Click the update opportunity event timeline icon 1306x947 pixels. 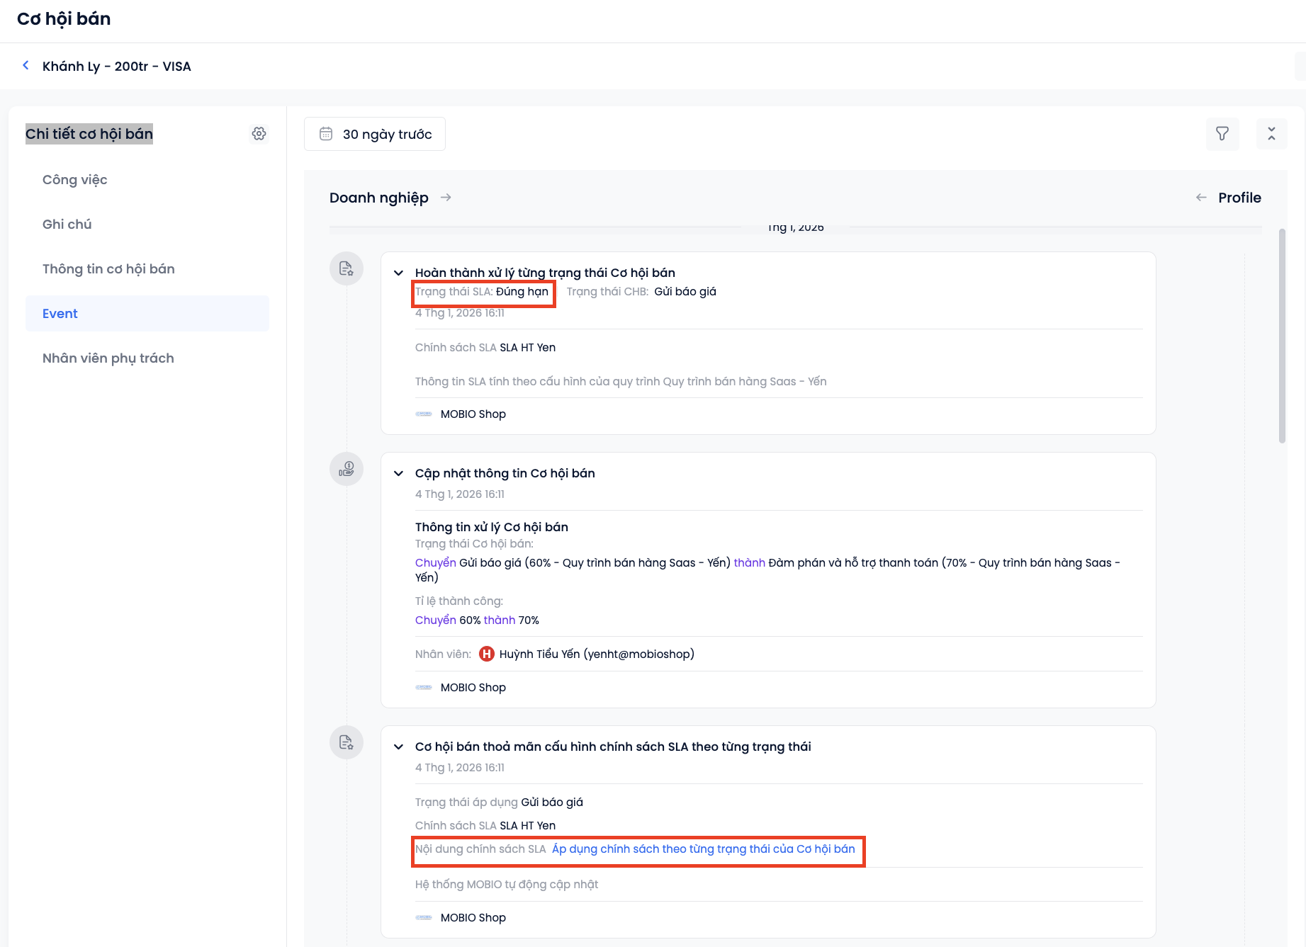347,470
